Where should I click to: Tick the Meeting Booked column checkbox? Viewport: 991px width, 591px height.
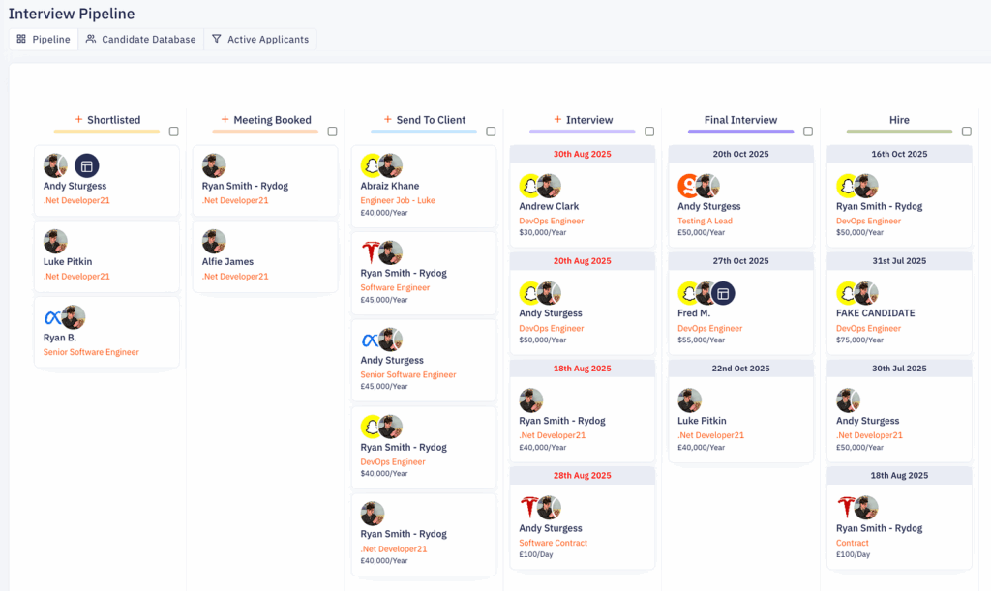pos(332,132)
